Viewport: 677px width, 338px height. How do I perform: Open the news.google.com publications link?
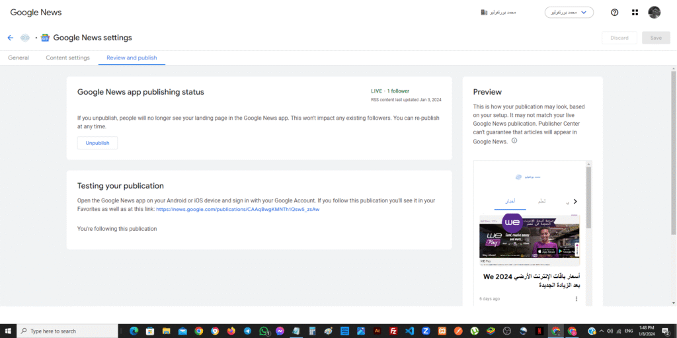point(237,209)
